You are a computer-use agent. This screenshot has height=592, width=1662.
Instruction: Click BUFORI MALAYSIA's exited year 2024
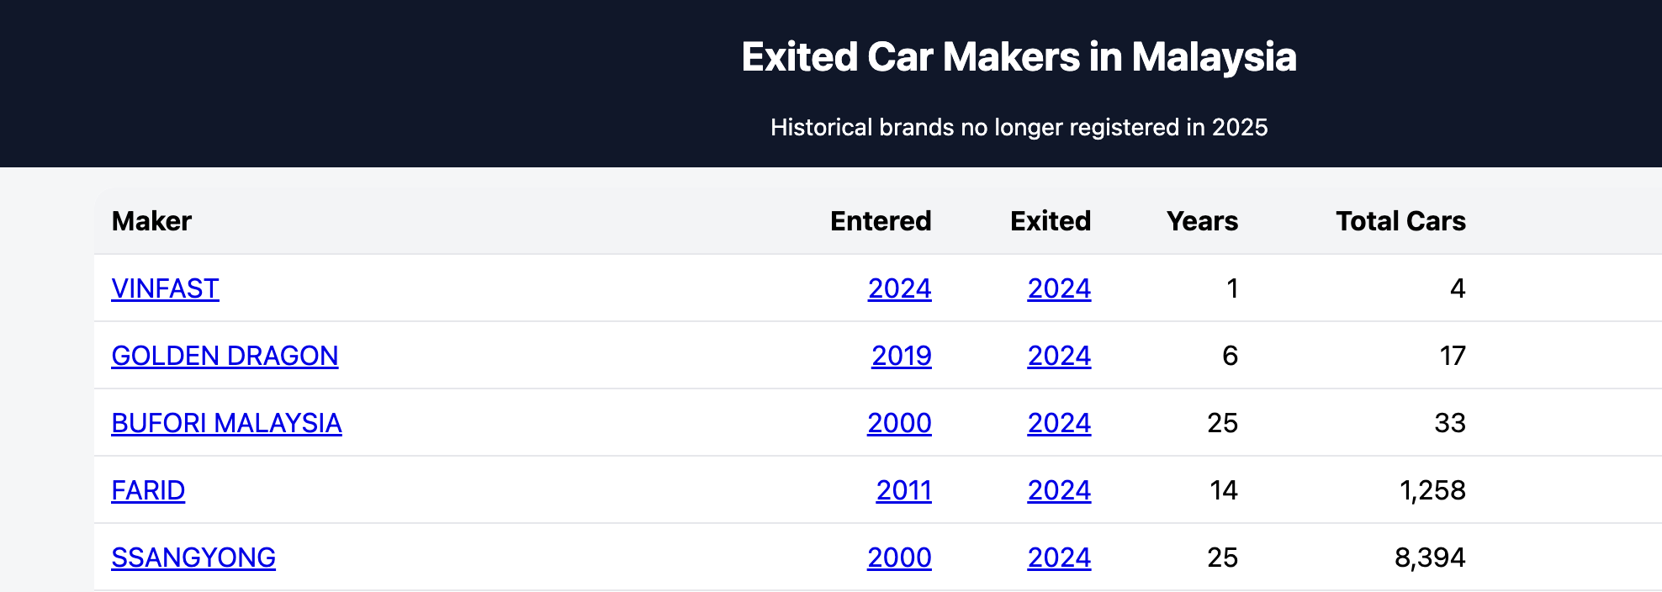tap(1059, 423)
